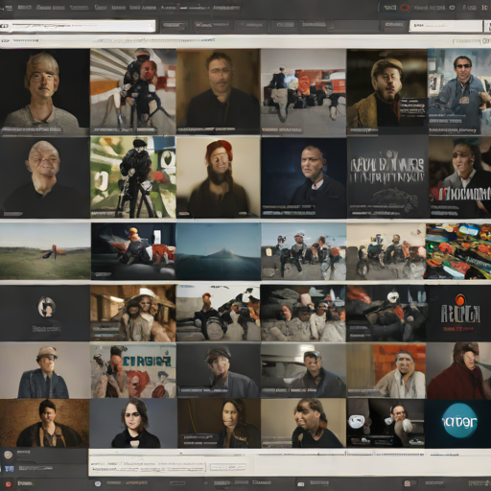The image size is (491, 491).
Task: Select laughing person in black shirt thumbnail
Action: coord(303,423)
